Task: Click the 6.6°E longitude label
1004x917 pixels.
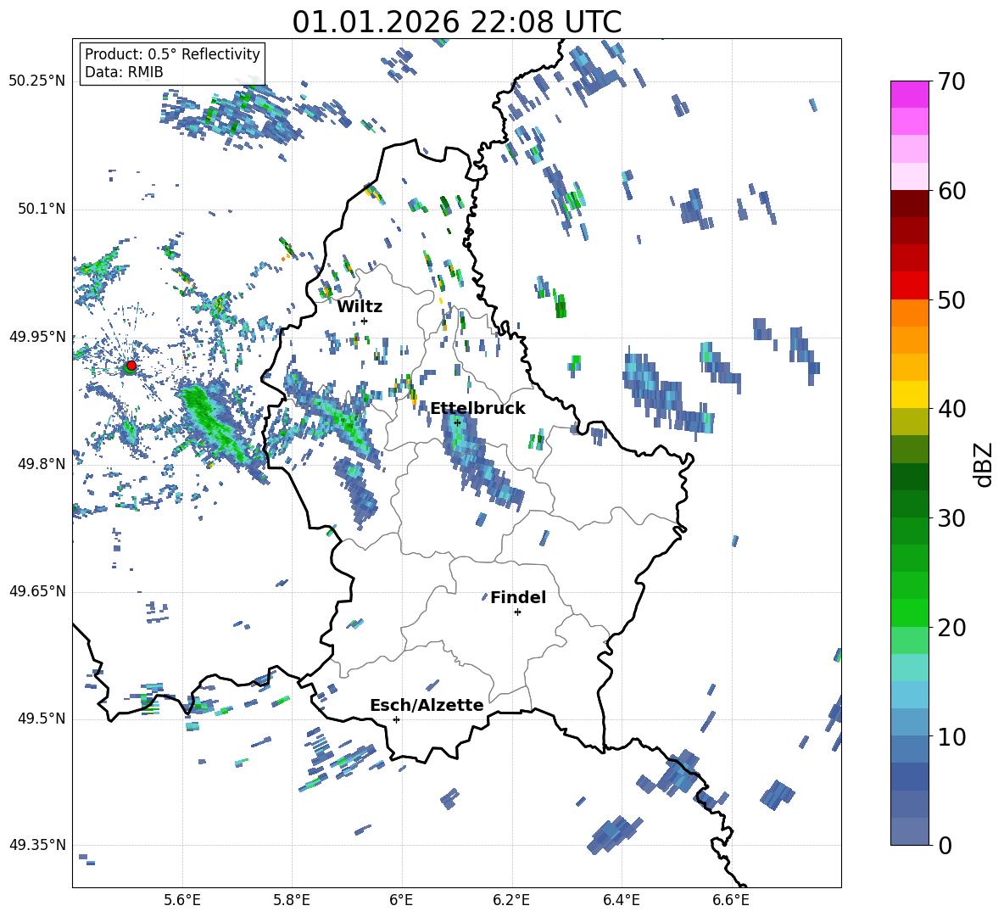Action: pyautogui.click(x=731, y=901)
